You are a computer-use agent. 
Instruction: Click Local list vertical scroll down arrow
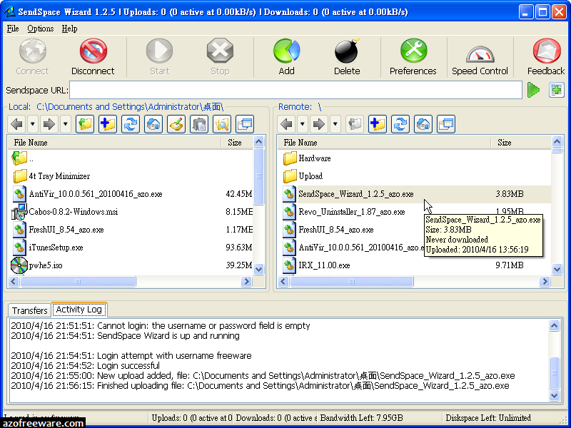[x=258, y=270]
